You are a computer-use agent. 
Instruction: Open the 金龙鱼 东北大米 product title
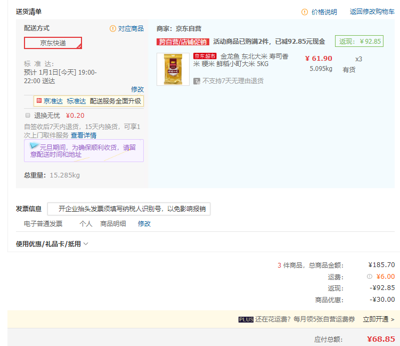(241, 60)
